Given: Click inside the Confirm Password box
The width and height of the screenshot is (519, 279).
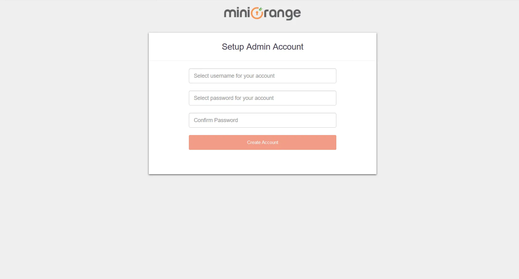Looking at the screenshot, I should tap(262, 120).
